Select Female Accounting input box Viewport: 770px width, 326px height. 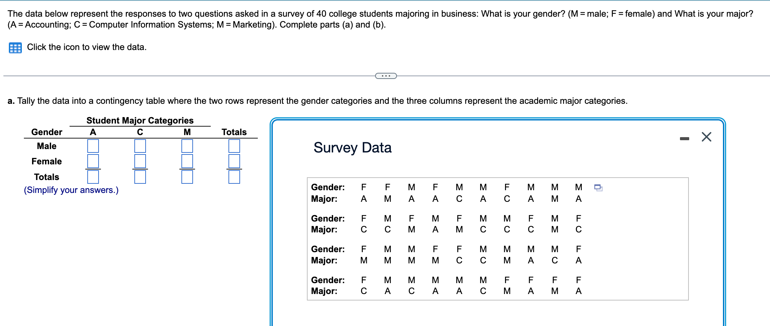click(93, 161)
